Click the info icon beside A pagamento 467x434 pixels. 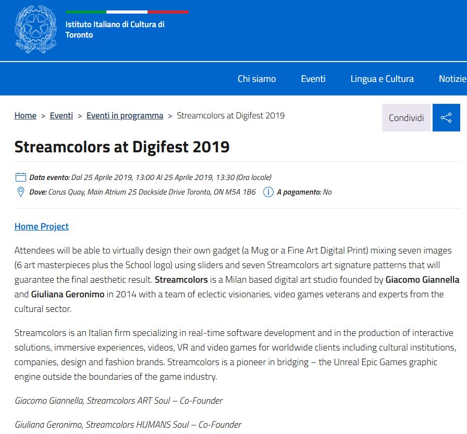pos(268,192)
